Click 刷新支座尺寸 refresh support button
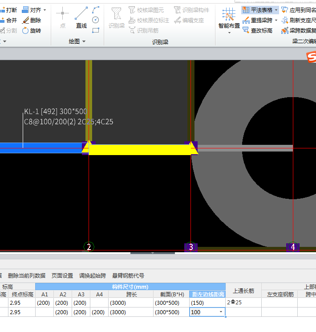The height and width of the screenshot is (332, 316). tap(299, 20)
